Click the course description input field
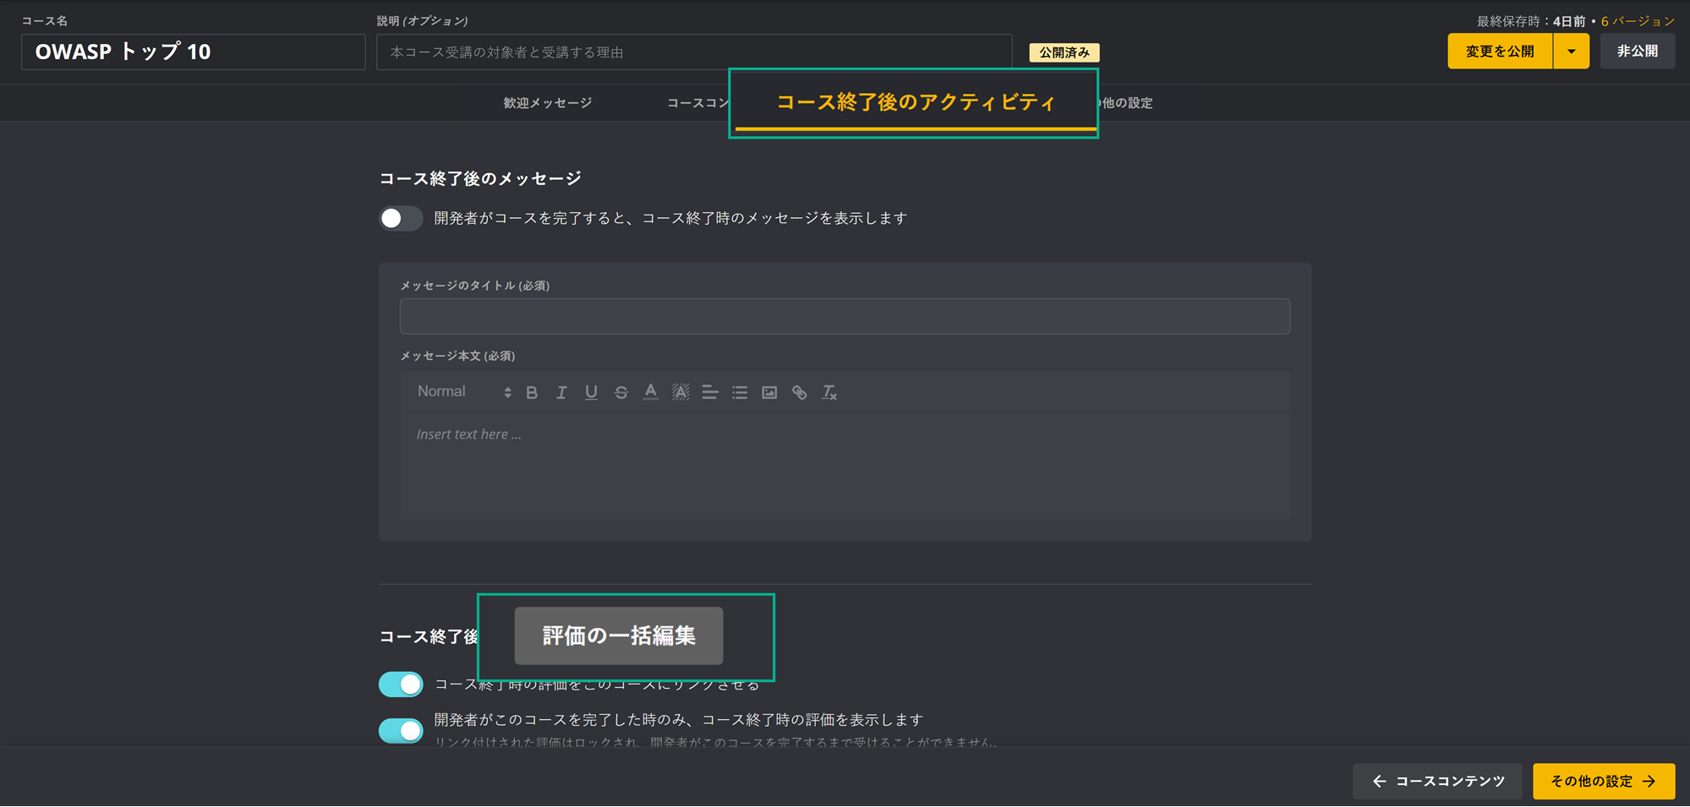This screenshot has width=1690, height=807. click(x=694, y=52)
